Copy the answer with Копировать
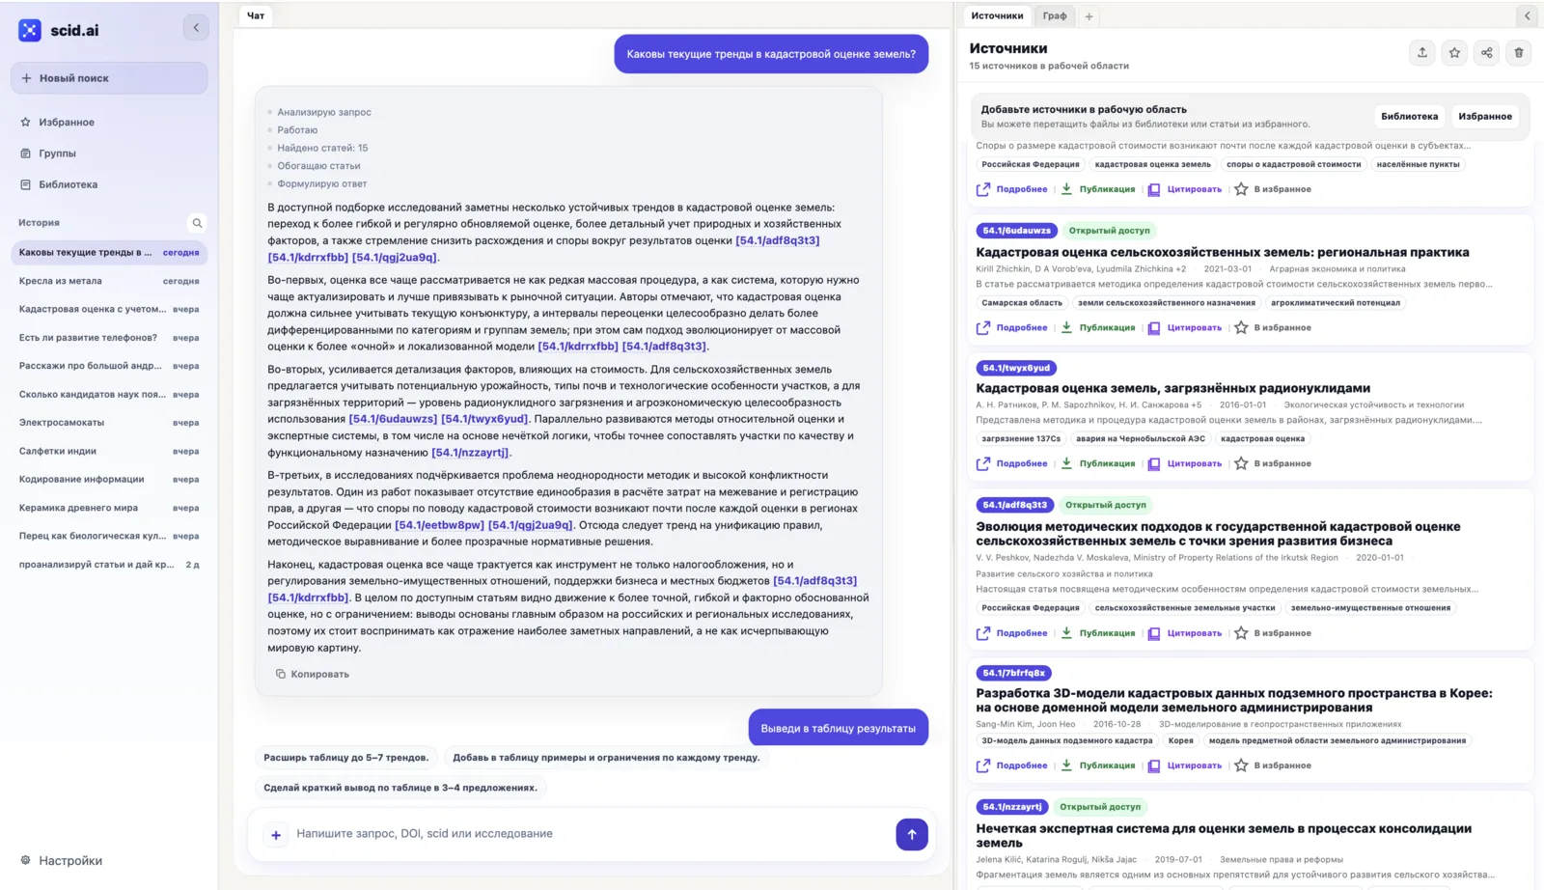The image size is (1544, 890). click(x=313, y=675)
